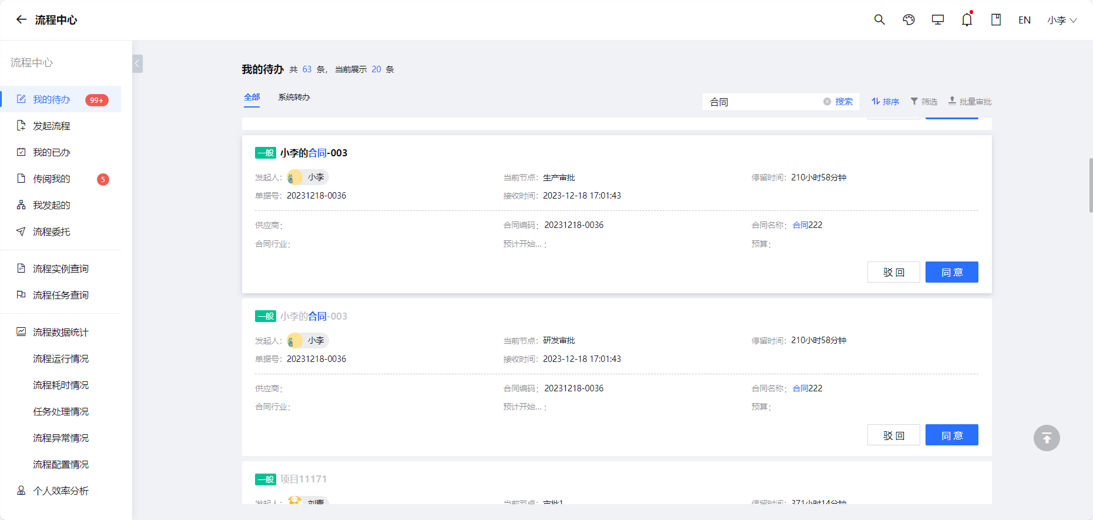Click the 搜索 button
The height and width of the screenshot is (520, 1093).
point(844,102)
